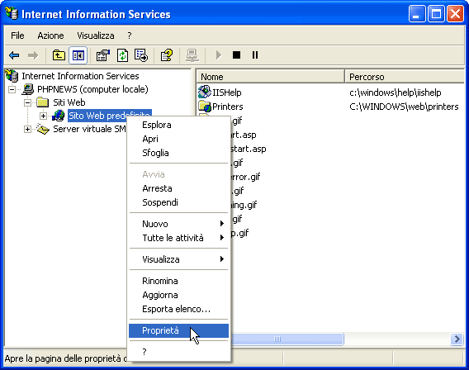Click the Start item play button

click(x=218, y=55)
